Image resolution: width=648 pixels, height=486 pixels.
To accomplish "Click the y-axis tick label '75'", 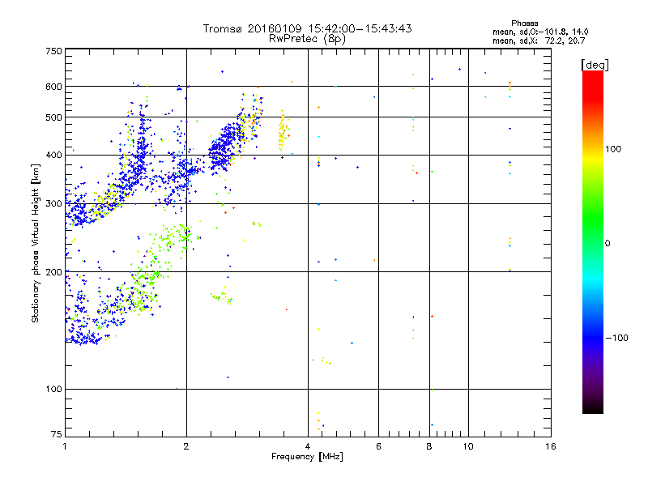I will click(x=57, y=434).
